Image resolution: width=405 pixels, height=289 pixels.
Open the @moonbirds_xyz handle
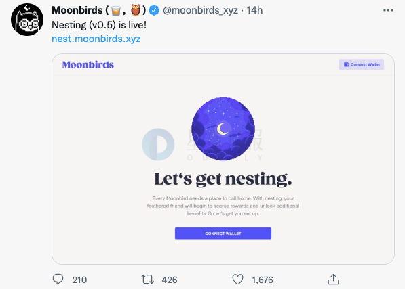click(x=200, y=10)
